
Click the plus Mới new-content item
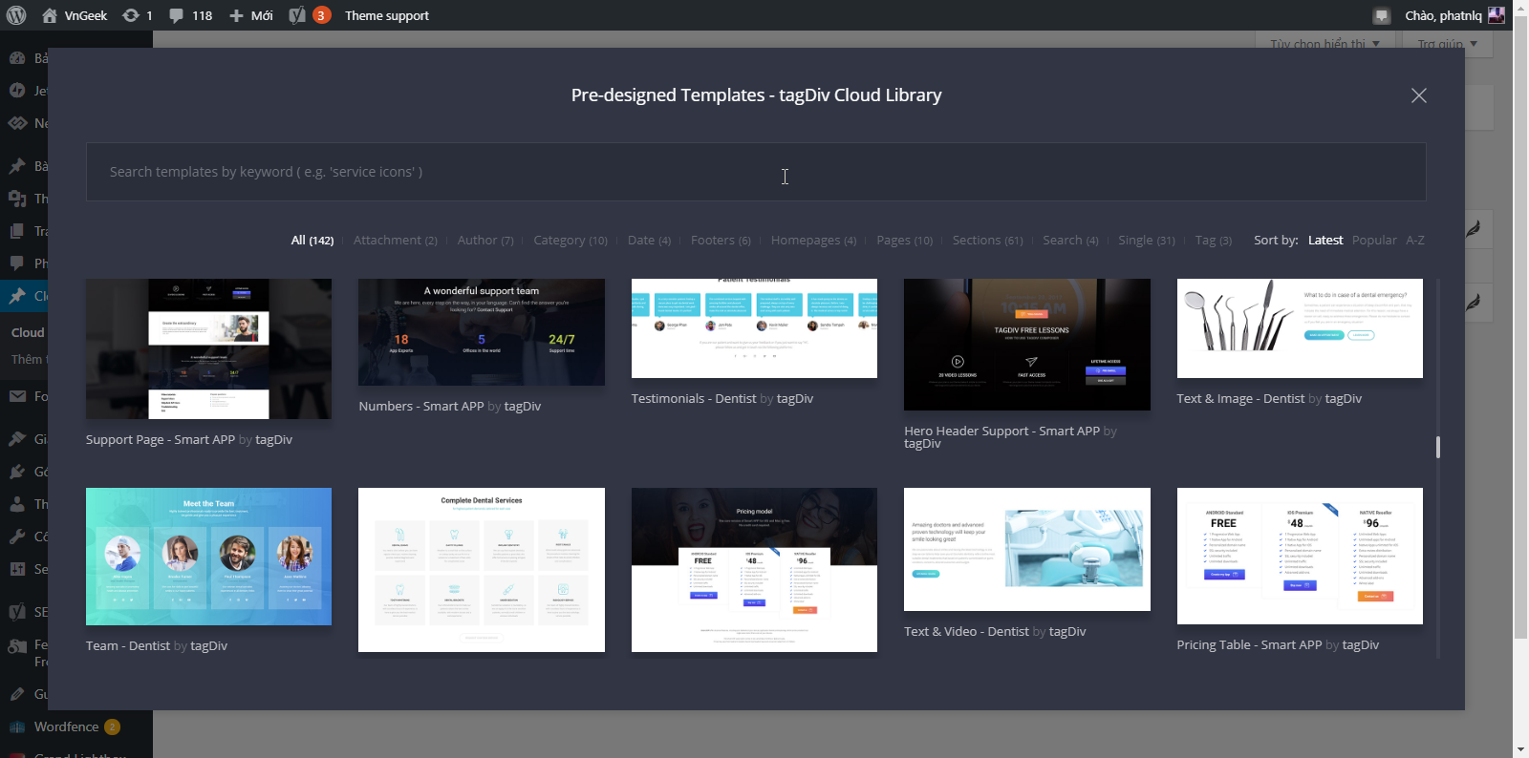pyautogui.click(x=251, y=15)
